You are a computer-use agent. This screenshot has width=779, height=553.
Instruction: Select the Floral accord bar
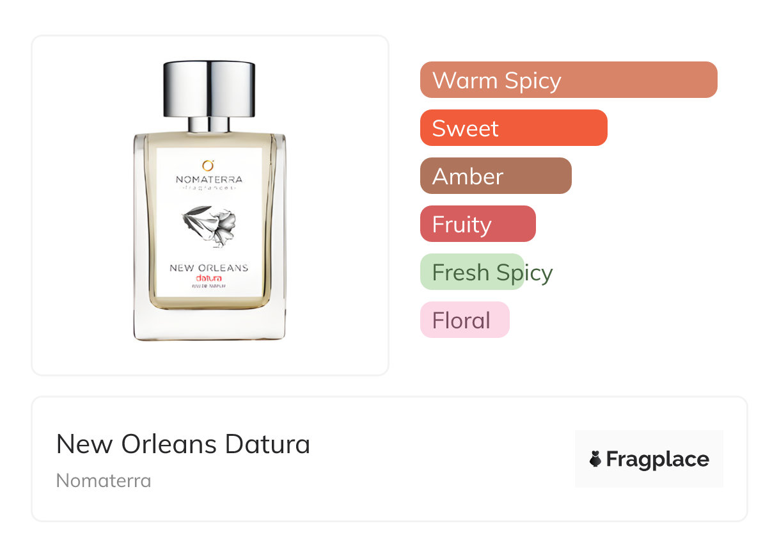pos(465,320)
